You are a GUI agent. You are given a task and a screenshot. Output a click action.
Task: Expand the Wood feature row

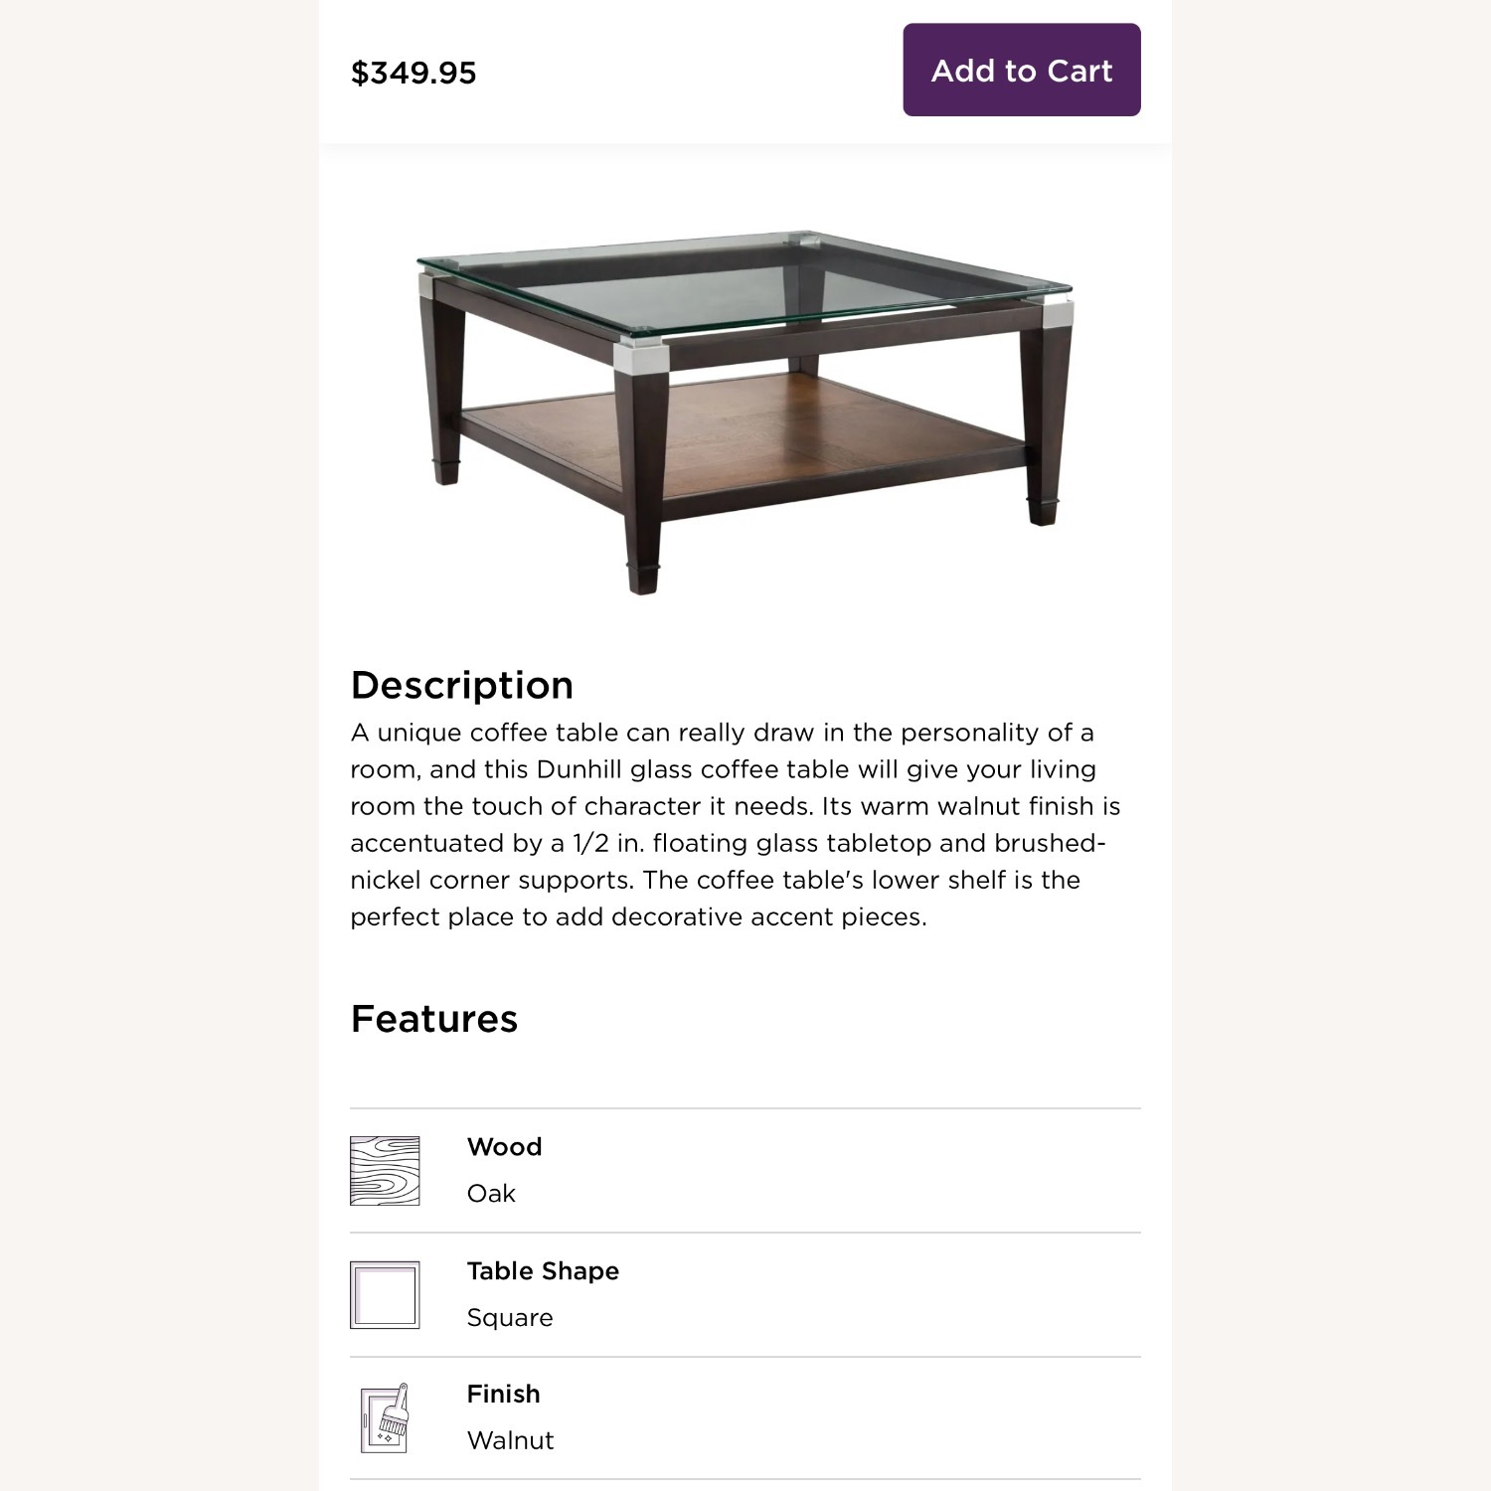(x=744, y=1170)
